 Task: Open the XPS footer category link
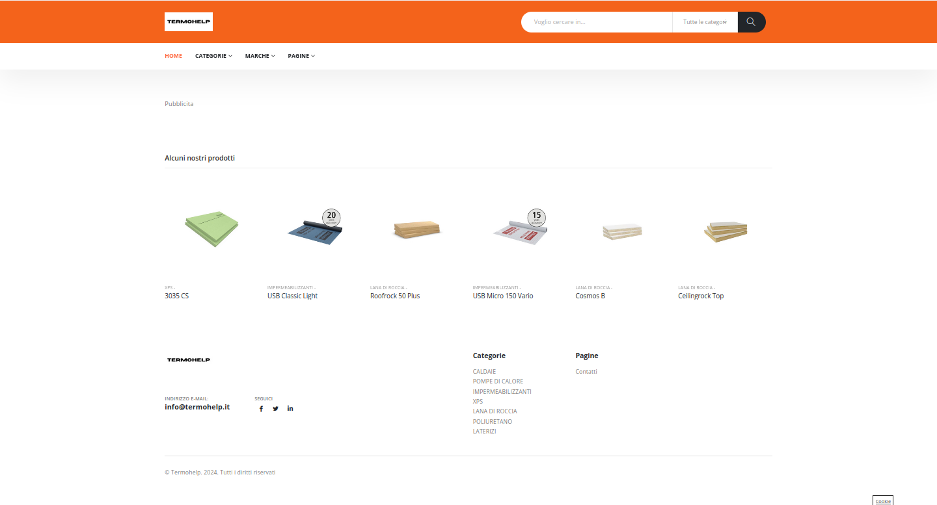(x=478, y=402)
